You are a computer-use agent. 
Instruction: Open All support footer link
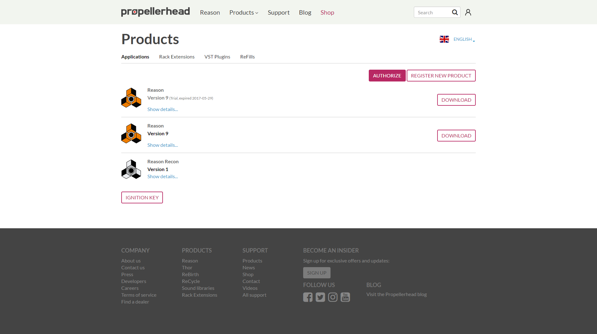pyautogui.click(x=254, y=295)
